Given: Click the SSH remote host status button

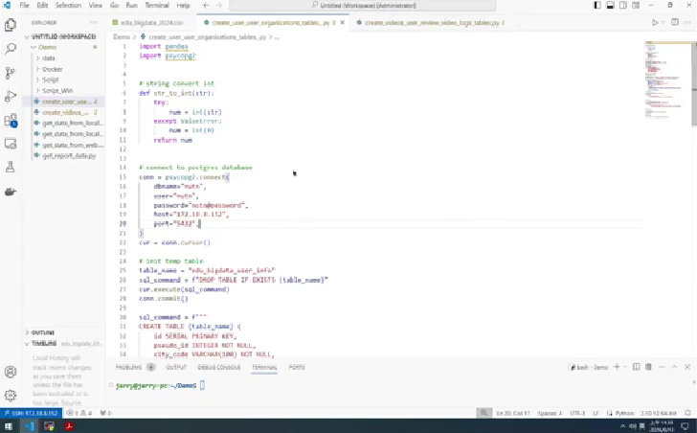Looking at the screenshot, I should coord(31,413).
